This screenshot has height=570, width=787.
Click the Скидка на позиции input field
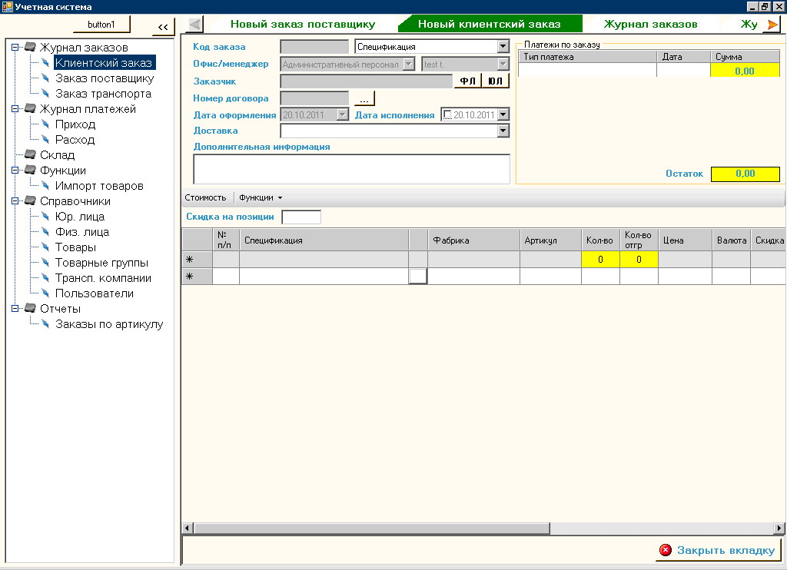tap(301, 217)
